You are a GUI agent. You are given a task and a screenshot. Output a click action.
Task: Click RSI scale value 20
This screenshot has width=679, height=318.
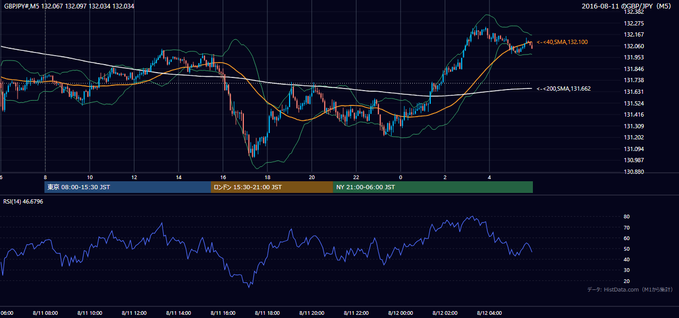click(627, 281)
